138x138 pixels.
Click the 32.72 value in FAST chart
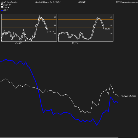coord(51,31)
